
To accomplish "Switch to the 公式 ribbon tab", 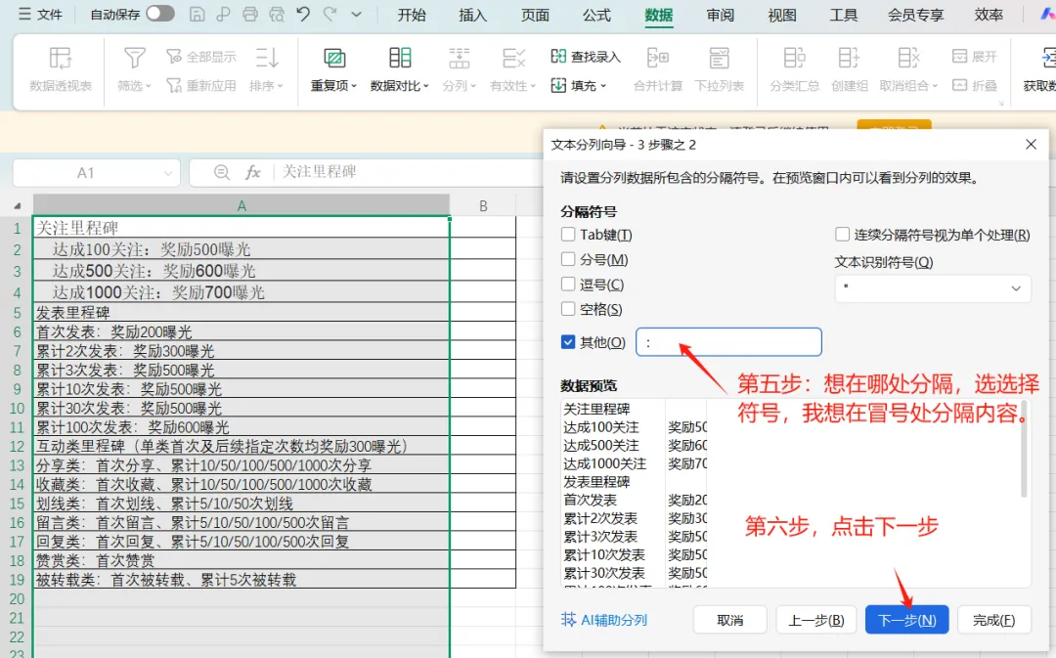I will point(596,15).
